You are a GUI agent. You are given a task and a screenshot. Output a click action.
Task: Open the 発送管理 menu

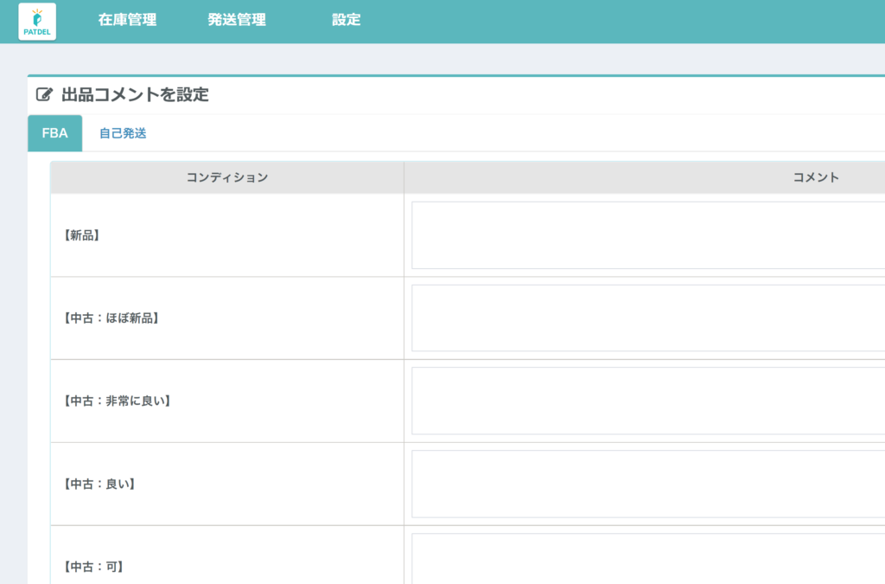[x=237, y=20]
